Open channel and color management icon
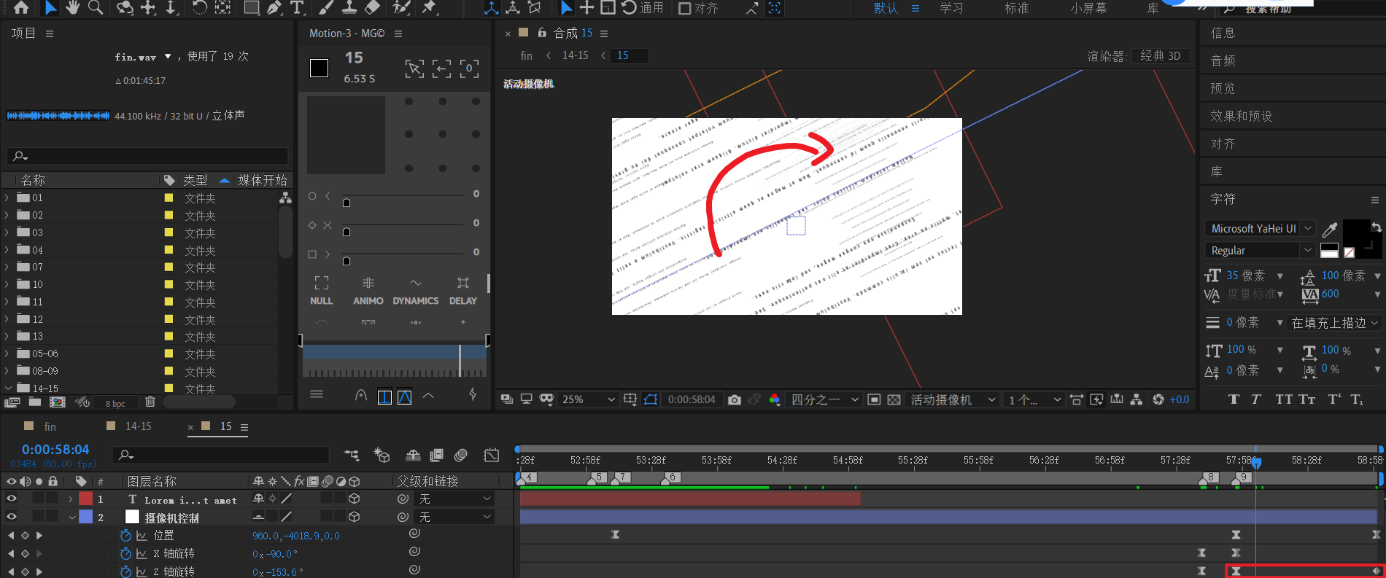Viewport: 1386px width, 578px height. 775,399
